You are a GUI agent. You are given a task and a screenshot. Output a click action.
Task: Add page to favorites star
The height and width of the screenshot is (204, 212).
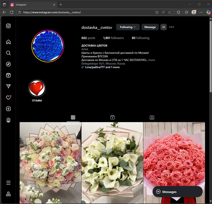pyautogui.click(x=170, y=12)
